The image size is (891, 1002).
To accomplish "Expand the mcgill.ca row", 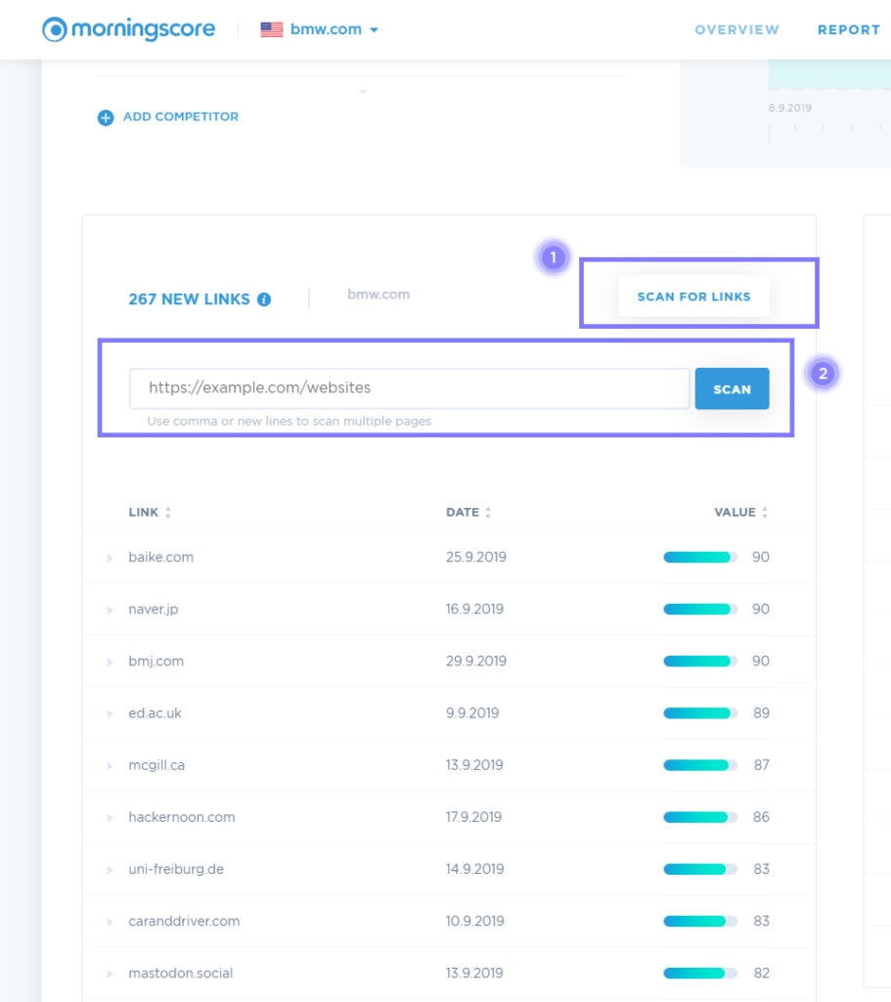I will pos(110,766).
